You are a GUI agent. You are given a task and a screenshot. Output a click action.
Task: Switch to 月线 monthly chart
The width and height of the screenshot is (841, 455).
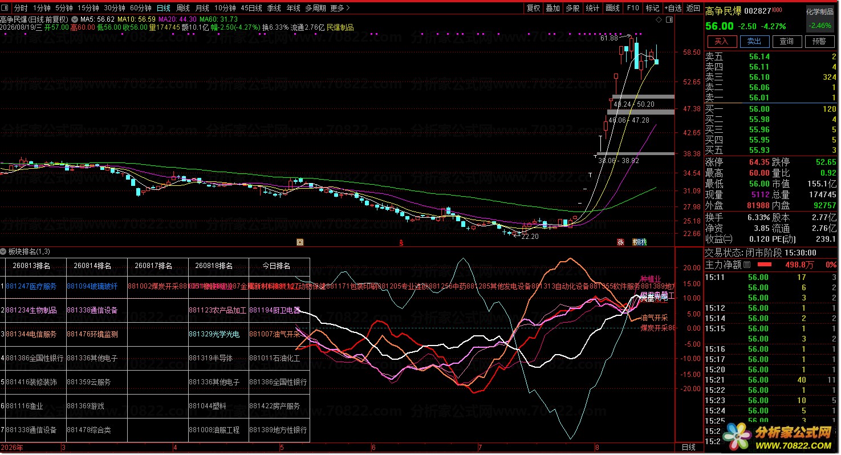click(x=202, y=8)
